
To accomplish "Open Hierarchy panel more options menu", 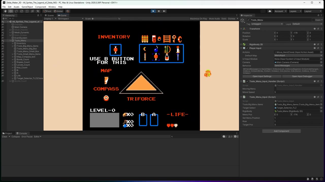I will [x=41, y=15].
